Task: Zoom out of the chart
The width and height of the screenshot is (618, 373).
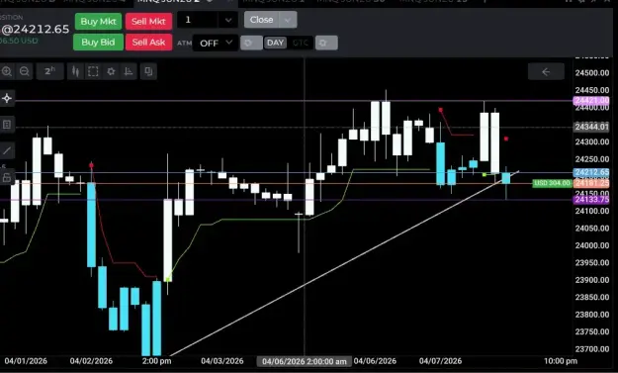Action: tap(25, 71)
